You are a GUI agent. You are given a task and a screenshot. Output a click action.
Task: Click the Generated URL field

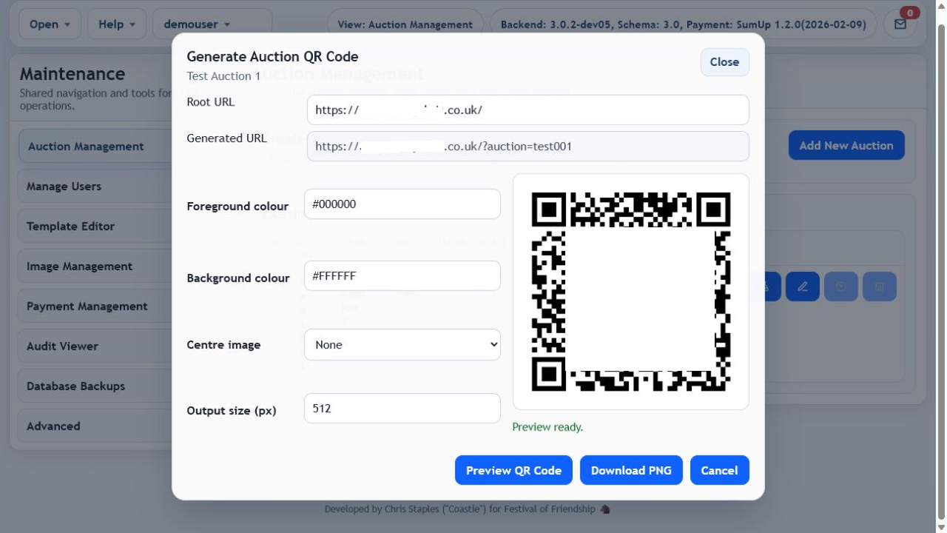[528, 147]
